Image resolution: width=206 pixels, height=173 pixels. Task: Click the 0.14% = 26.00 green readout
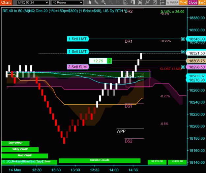pyautogui.click(x=172, y=12)
